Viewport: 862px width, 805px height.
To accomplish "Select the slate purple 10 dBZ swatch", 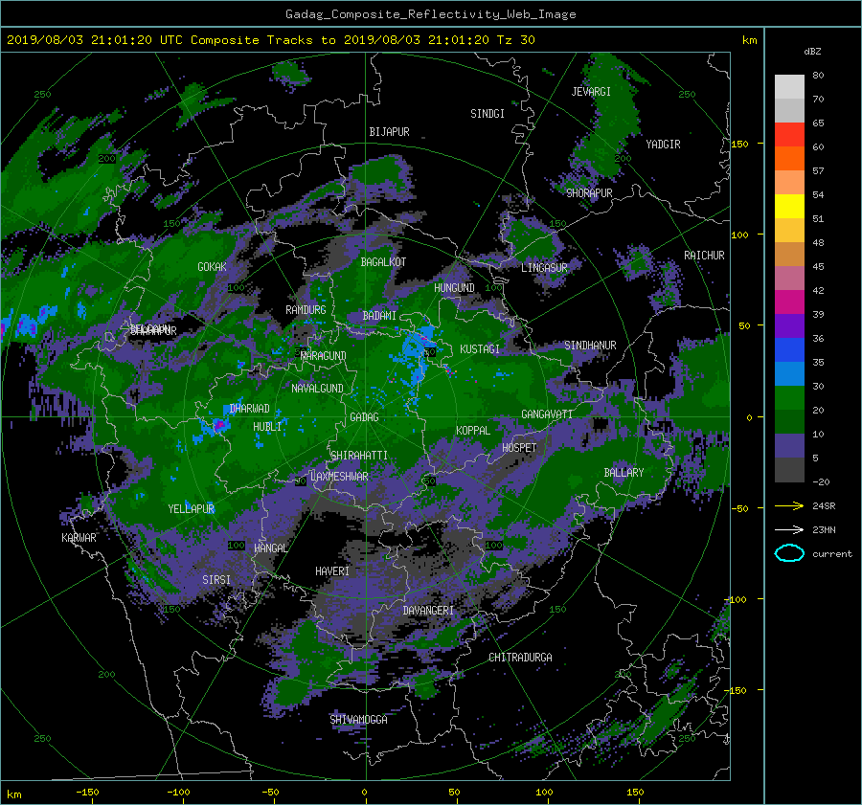I will coord(789,446).
